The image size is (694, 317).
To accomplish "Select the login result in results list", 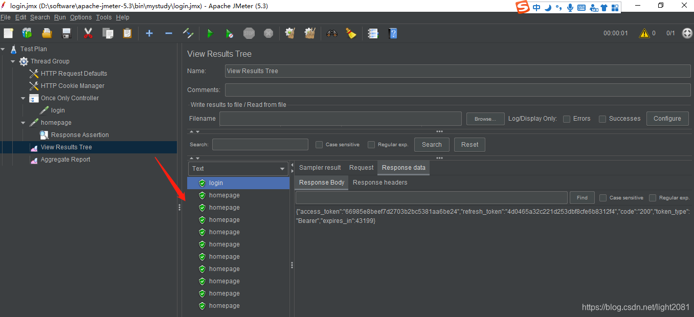I will point(238,183).
